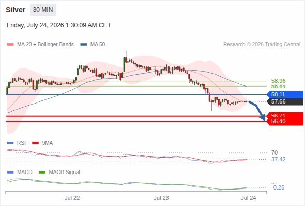
Task: Click the 9MA red legend swatch
Action: [x=35, y=143]
